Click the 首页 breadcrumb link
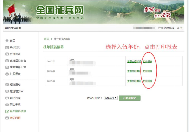 pyautogui.click(x=47, y=39)
